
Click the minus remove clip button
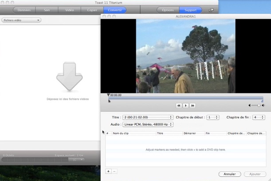tap(114, 171)
